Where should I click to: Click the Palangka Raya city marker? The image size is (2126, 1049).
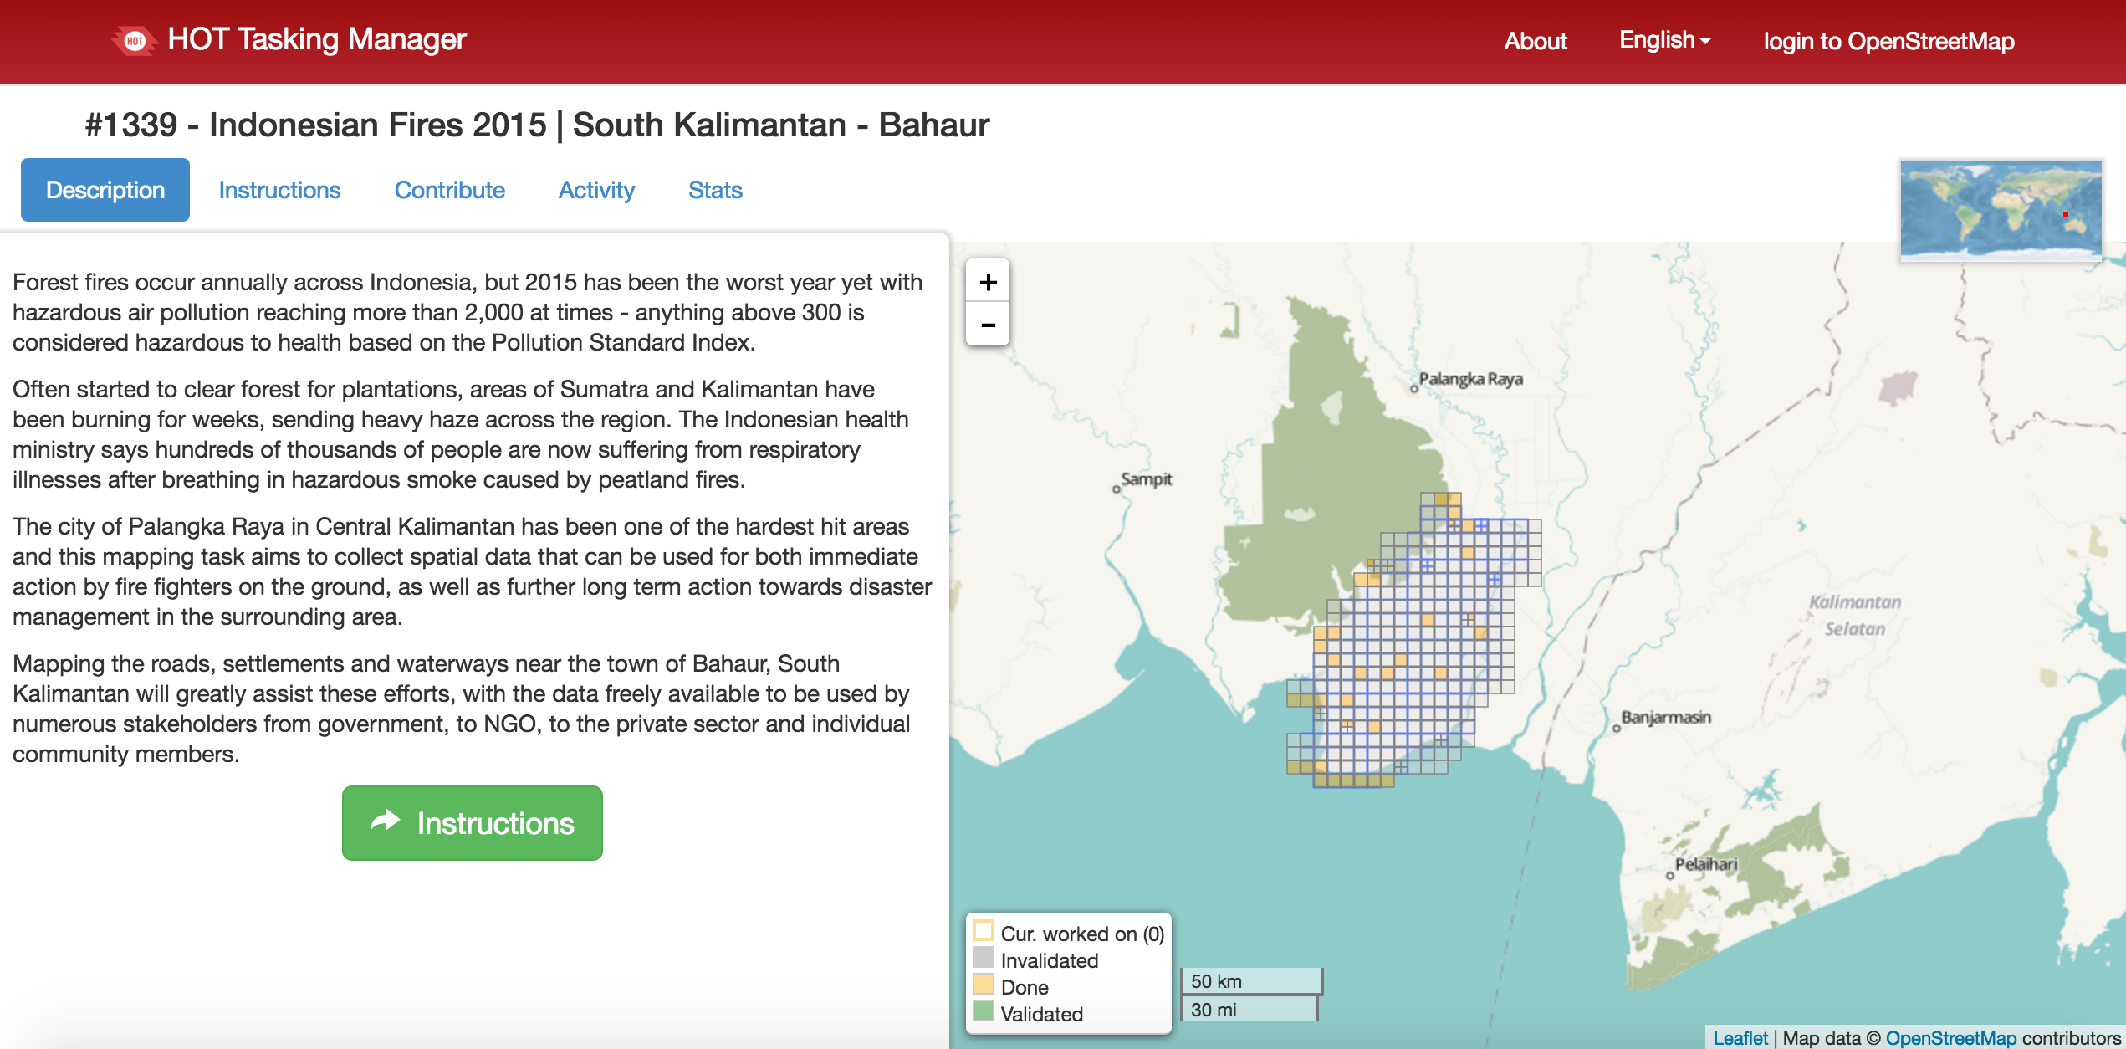1414,388
